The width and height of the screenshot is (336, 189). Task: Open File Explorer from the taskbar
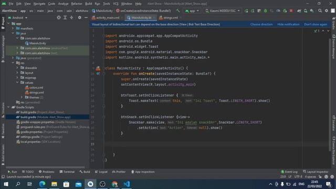tap(54, 184)
